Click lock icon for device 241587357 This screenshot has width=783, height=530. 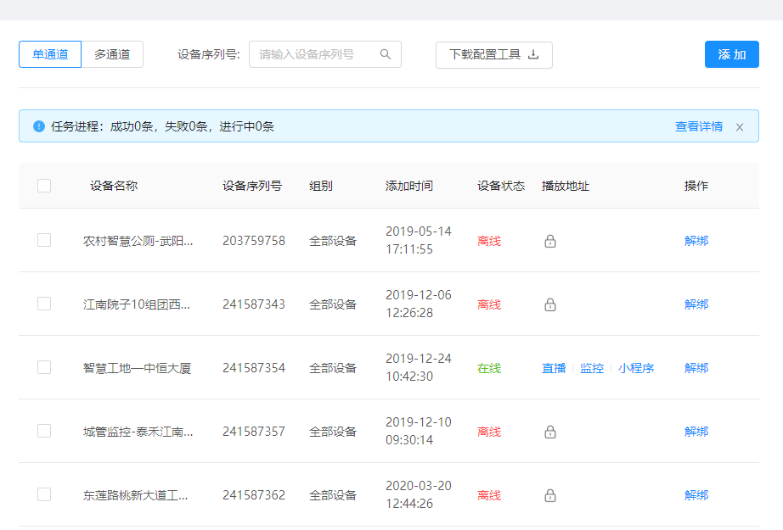550,432
